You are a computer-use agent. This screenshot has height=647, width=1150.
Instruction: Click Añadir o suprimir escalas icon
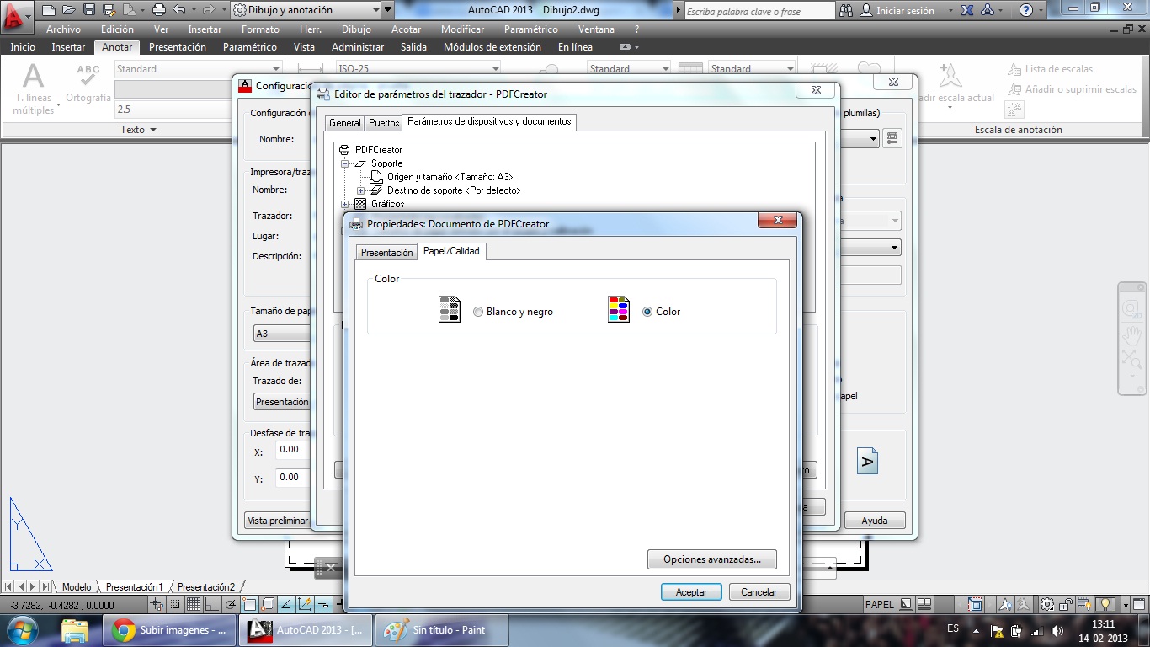pos(1015,89)
